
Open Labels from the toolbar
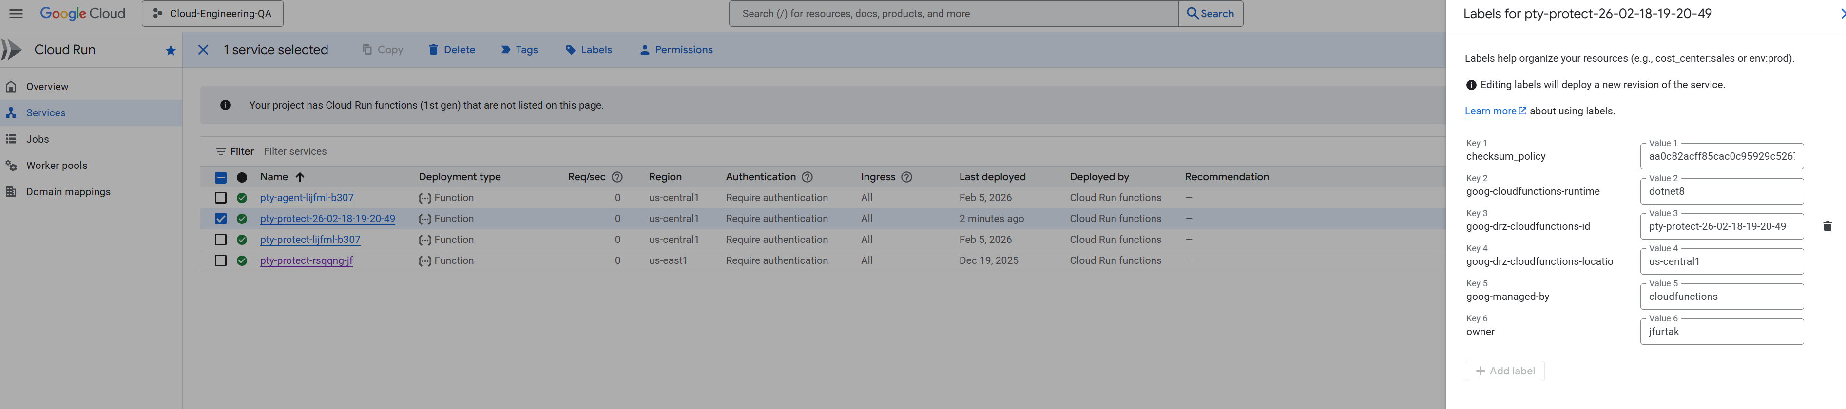(588, 50)
